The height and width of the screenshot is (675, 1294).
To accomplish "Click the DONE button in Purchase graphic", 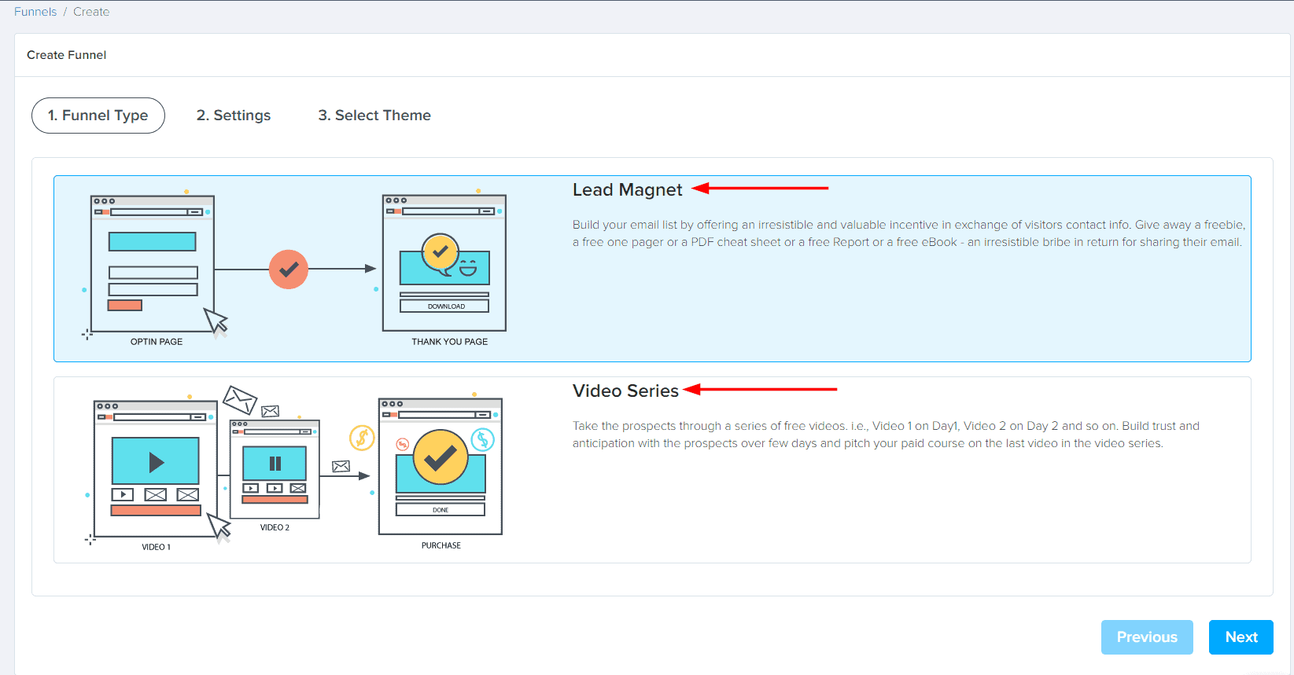I will 441,510.
